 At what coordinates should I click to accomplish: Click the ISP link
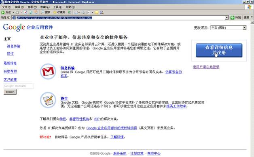(97, 119)
